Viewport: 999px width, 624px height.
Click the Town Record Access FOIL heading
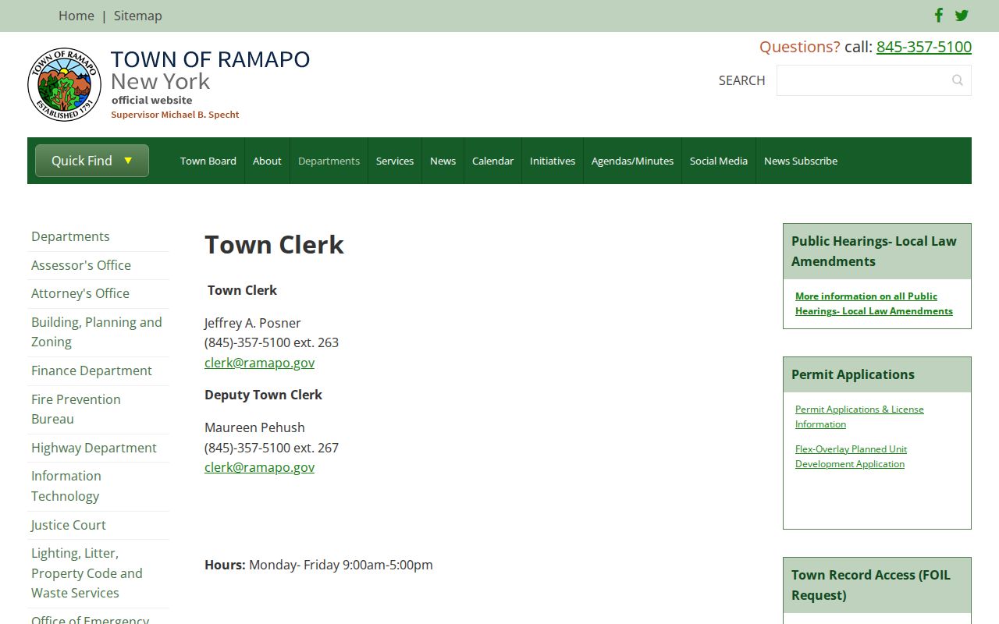(871, 585)
